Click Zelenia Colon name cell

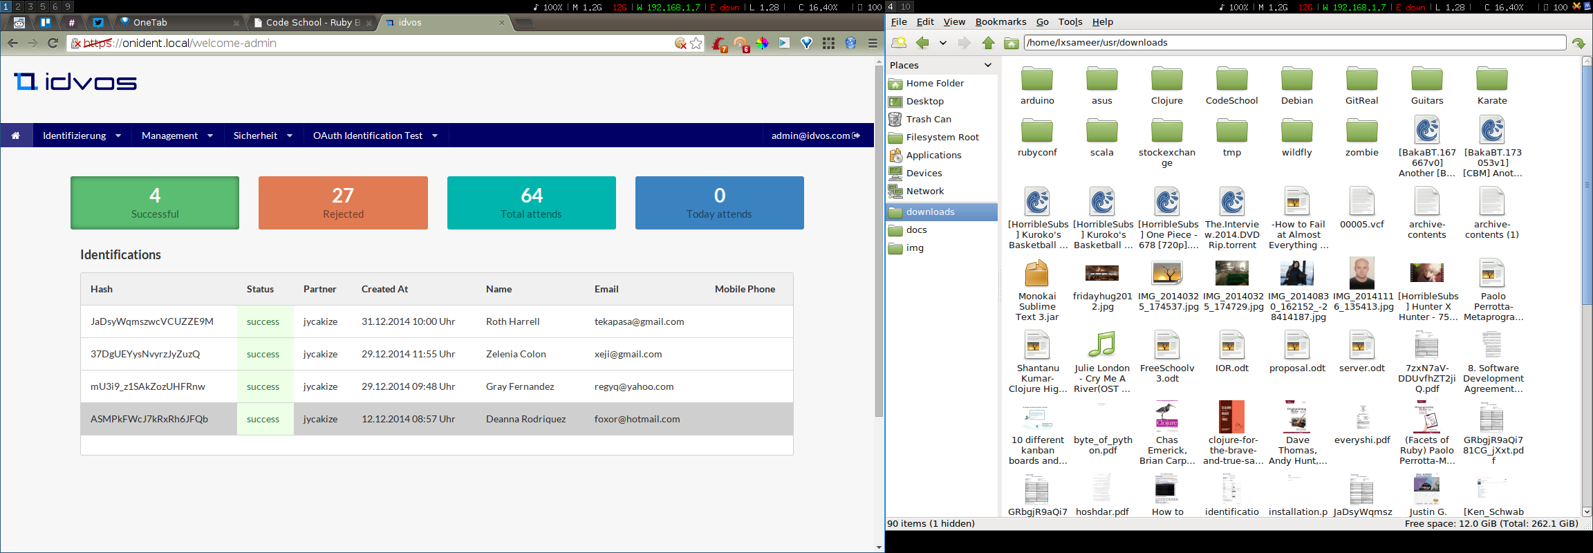516,354
